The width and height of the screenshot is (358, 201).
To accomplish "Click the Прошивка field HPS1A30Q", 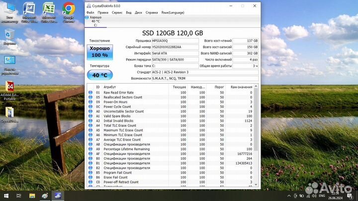I will click(x=175, y=41).
